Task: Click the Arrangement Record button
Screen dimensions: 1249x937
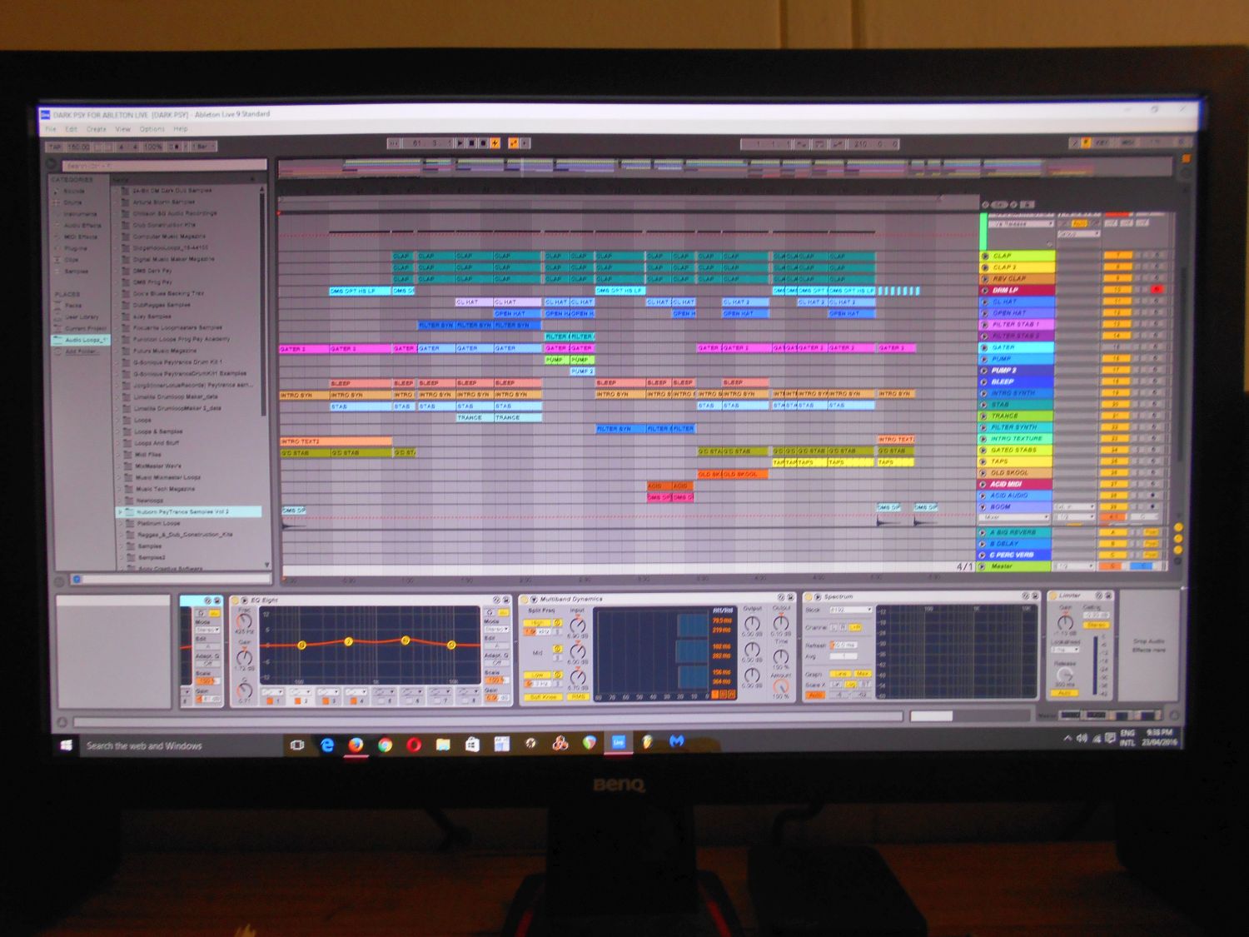Action: click(483, 143)
